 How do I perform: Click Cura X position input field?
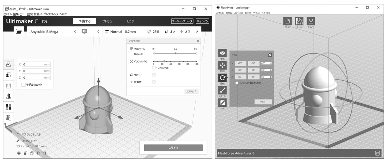(x=36, y=64)
